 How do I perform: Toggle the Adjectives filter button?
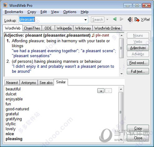(x=138, y=48)
